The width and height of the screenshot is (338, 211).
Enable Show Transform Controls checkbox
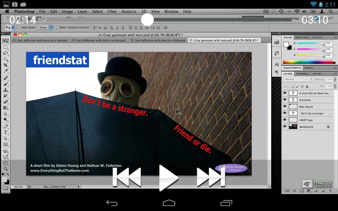(57, 27)
